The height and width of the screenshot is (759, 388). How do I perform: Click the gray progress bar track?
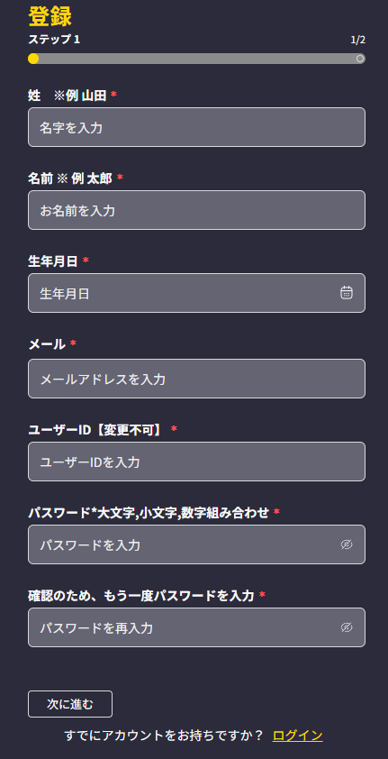coord(196,59)
